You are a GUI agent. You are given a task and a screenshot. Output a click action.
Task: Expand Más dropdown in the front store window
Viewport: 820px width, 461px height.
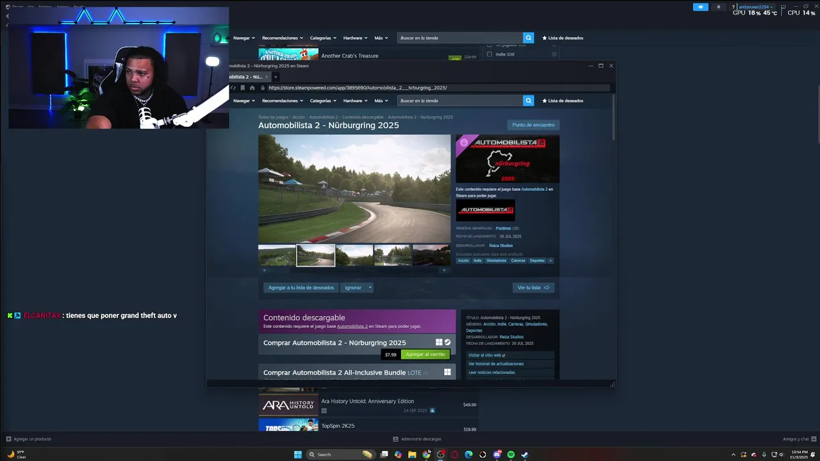click(x=381, y=101)
